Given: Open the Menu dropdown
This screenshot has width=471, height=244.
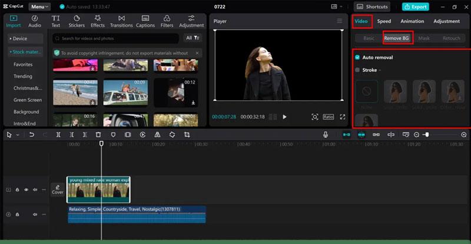Looking at the screenshot, I should tap(39, 6).
